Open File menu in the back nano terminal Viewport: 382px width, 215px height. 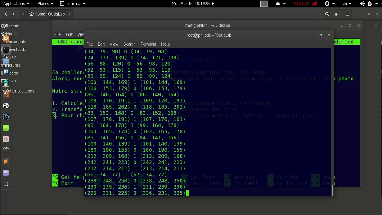pos(57,34)
